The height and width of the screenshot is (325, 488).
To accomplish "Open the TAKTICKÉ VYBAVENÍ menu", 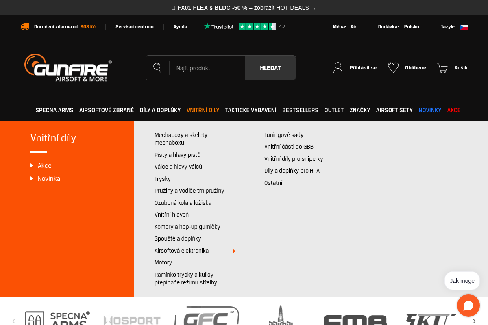I will [x=251, y=110].
